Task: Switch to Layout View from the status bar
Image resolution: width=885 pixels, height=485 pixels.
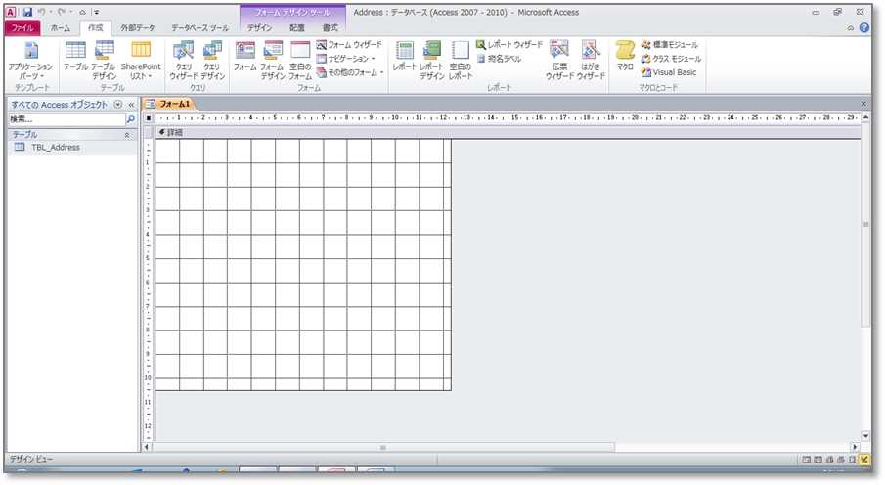Action: tap(853, 460)
